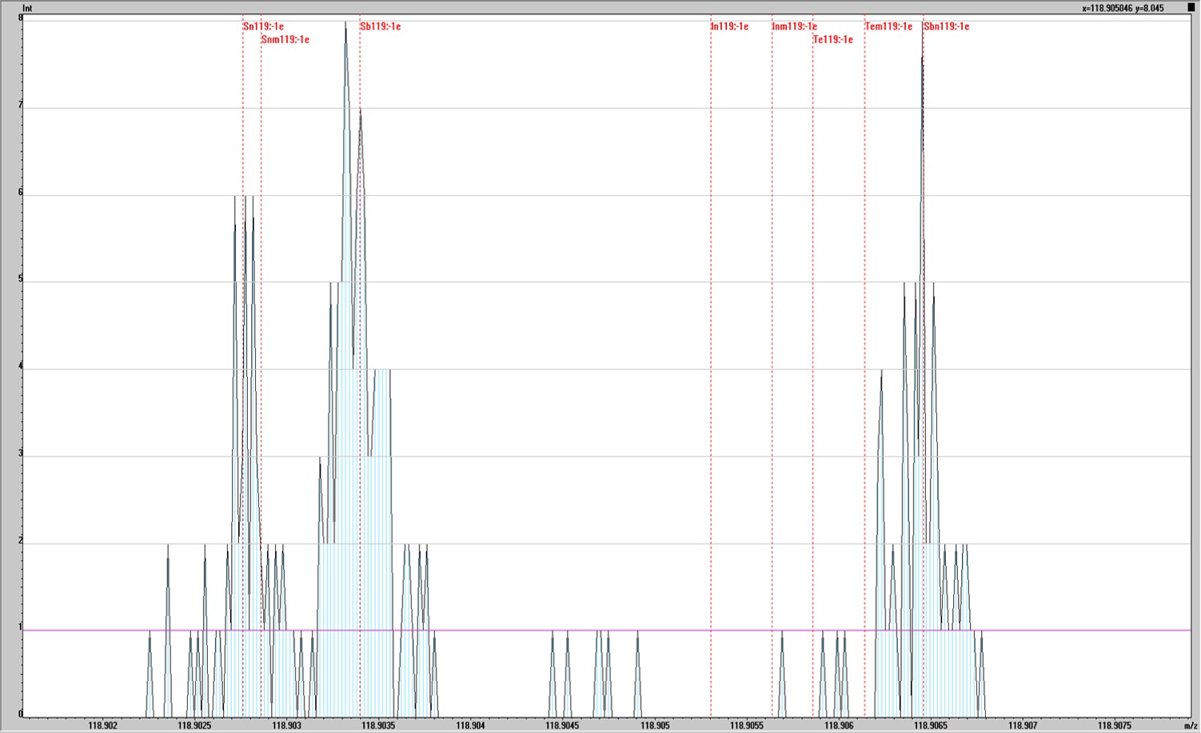The width and height of the screenshot is (1201, 733).
Task: Click the 118.9035 x-axis tick label
Action: [x=378, y=726]
